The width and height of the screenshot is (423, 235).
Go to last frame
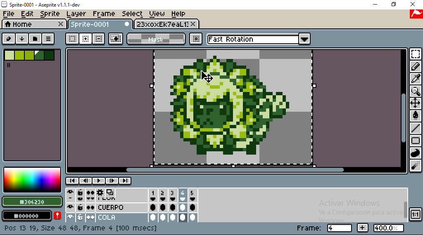click(x=125, y=181)
